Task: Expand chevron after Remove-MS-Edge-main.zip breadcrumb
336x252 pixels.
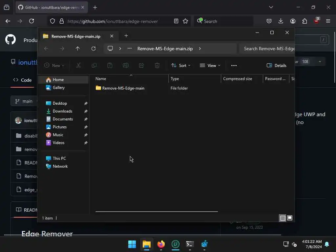Action: 200,49
